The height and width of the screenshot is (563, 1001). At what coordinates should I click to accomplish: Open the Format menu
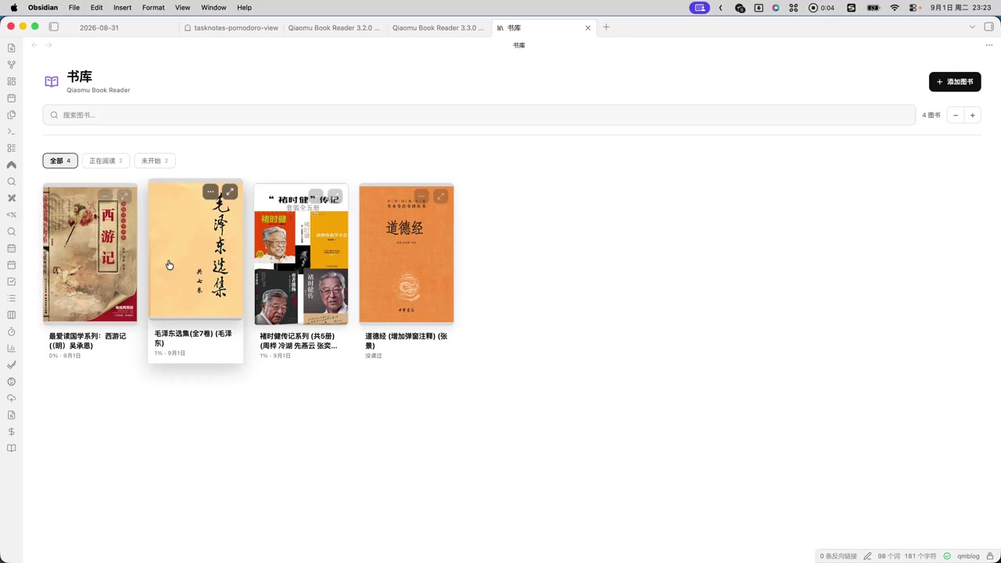tap(153, 8)
